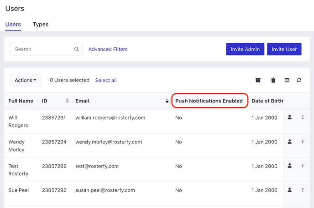Screen dimensions: 314x208
Task: Click the Invite Admin button
Action: [x=245, y=49]
